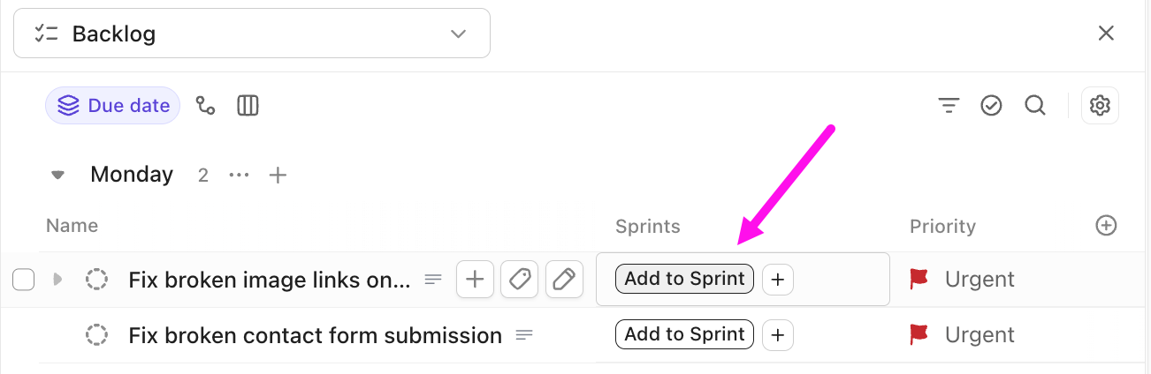Expand subtasks of Fix broken image links
This screenshot has width=1151, height=374.
tap(58, 280)
